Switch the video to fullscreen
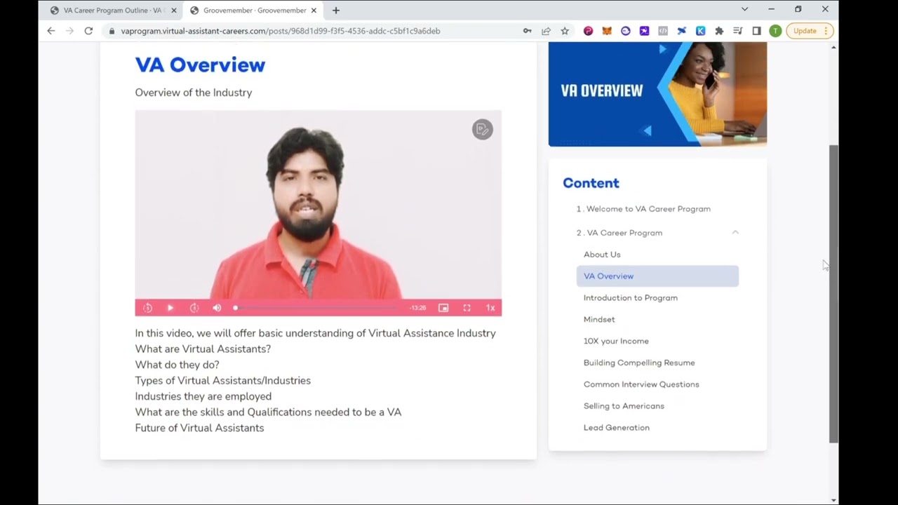 (467, 308)
